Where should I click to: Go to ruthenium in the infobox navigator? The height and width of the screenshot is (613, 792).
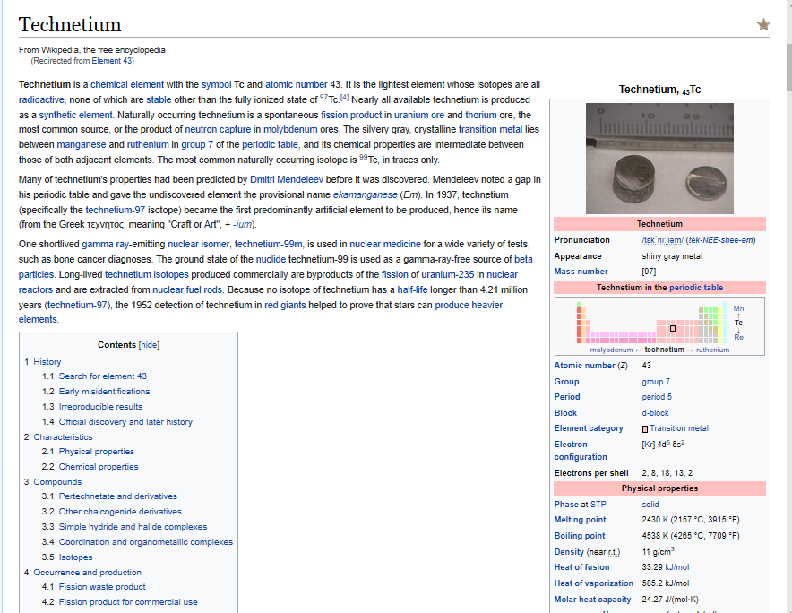(x=712, y=350)
